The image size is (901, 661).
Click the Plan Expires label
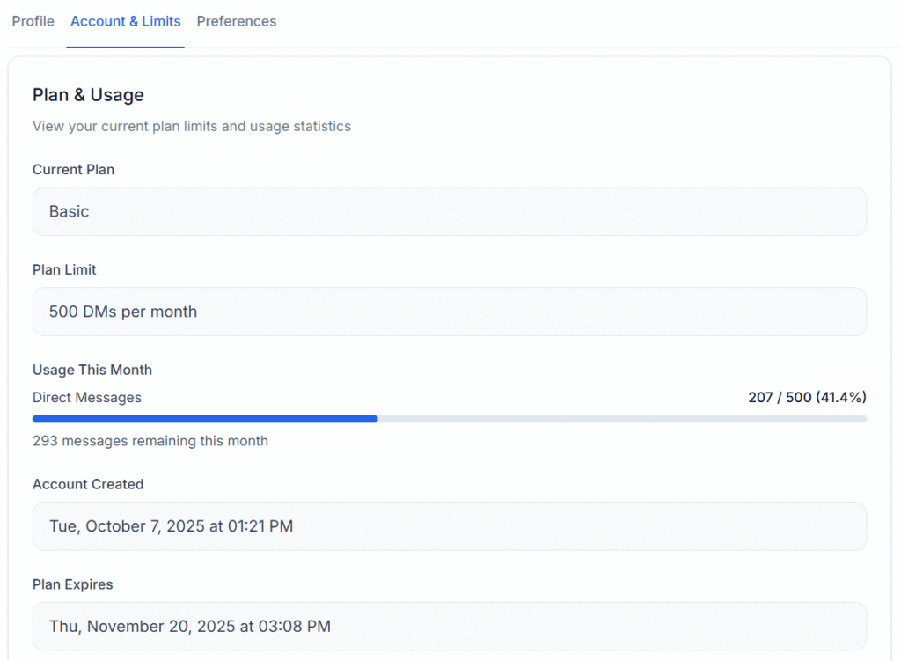[73, 584]
